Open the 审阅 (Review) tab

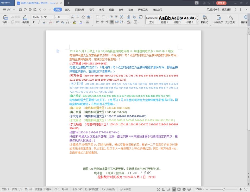pyautogui.click(x=102, y=10)
